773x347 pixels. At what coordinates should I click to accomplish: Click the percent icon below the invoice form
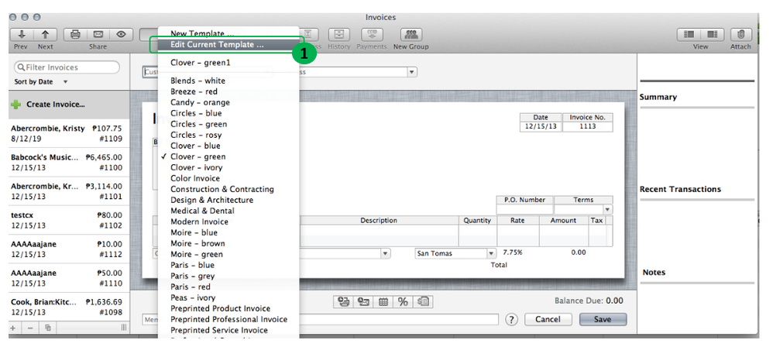403,301
